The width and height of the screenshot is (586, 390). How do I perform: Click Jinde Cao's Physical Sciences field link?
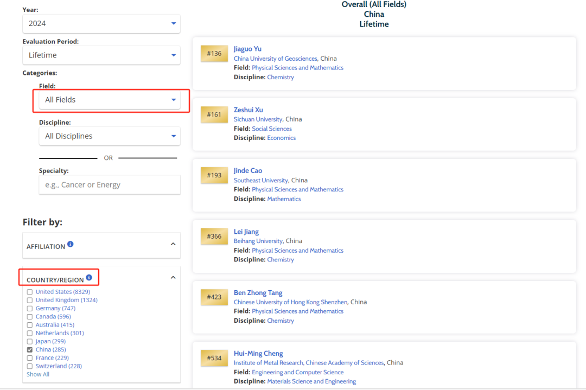[297, 190]
